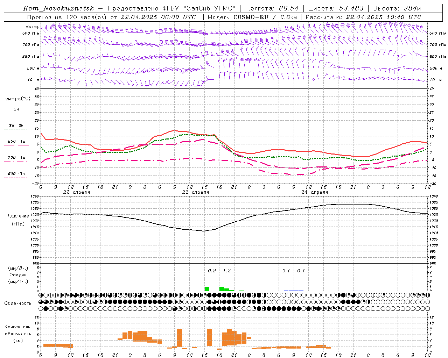
Task: Click the Ветер wind panel label
Action: pos(32,27)
